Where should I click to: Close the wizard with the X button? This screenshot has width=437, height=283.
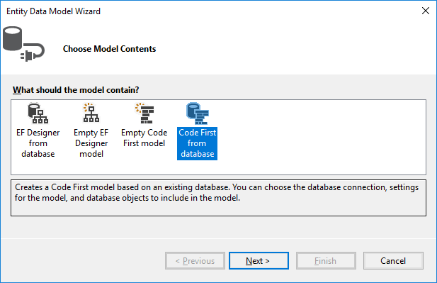[425, 11]
